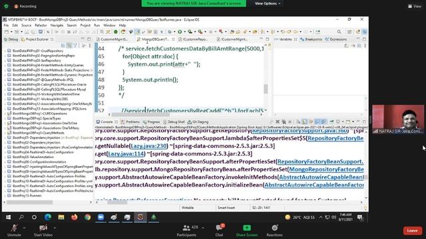The image size is (426, 239).
Task: Click the Zoom encryption shield icon
Action: coord(6,6)
